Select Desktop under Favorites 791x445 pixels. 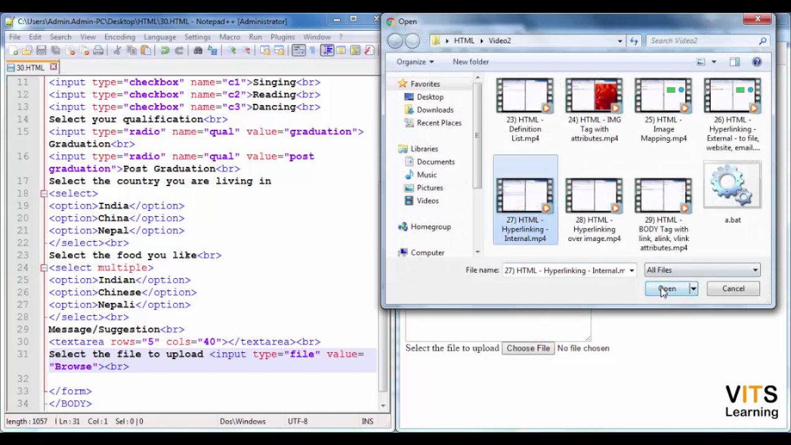coord(424,97)
